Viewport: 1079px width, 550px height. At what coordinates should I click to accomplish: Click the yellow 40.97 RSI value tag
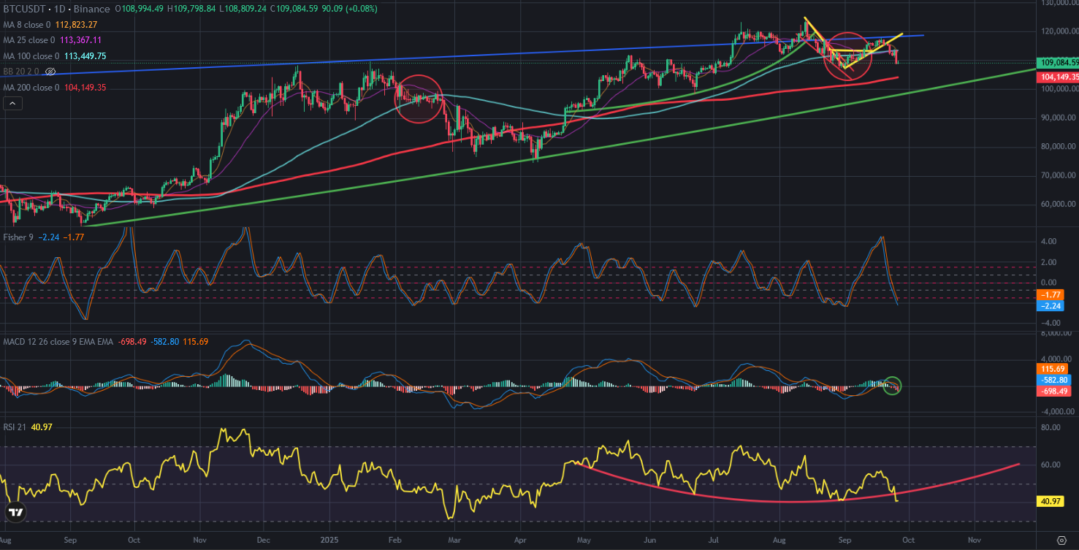1053,502
